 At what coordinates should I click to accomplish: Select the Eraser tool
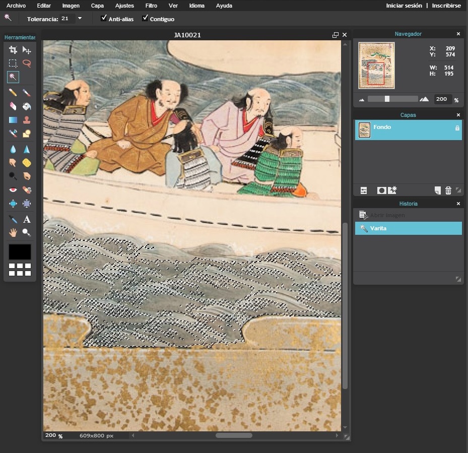click(x=13, y=106)
